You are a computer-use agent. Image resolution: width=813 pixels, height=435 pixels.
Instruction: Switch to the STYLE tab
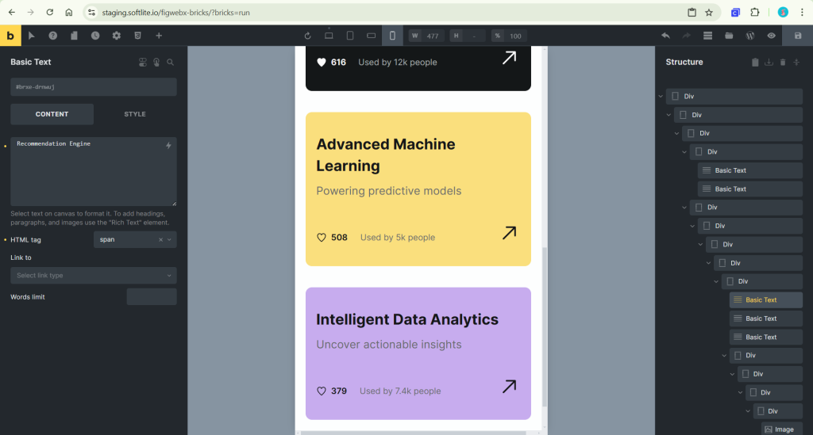tap(135, 114)
